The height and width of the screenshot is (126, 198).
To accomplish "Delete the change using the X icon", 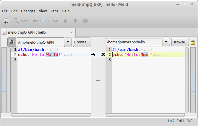I will click(x=103, y=55).
